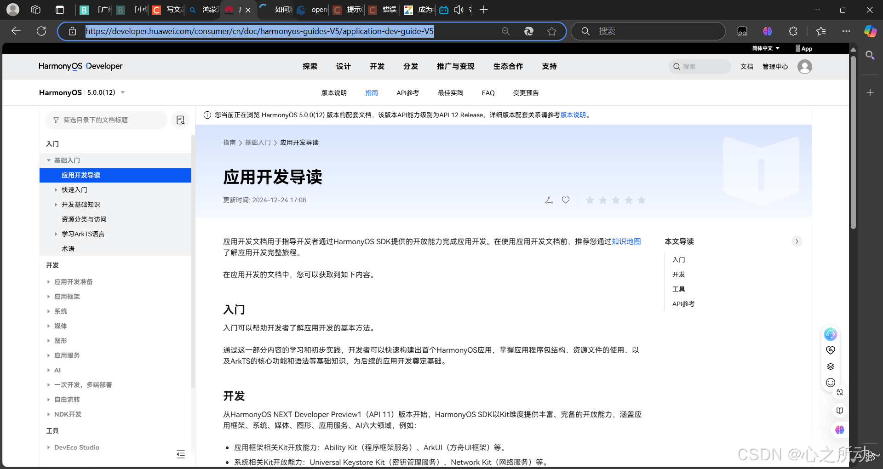Click the user account avatar on Huawei site
The image size is (883, 469).
coord(805,67)
